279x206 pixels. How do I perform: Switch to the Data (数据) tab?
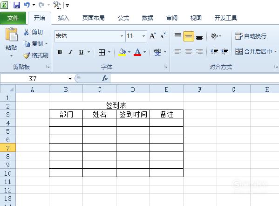pos(148,18)
